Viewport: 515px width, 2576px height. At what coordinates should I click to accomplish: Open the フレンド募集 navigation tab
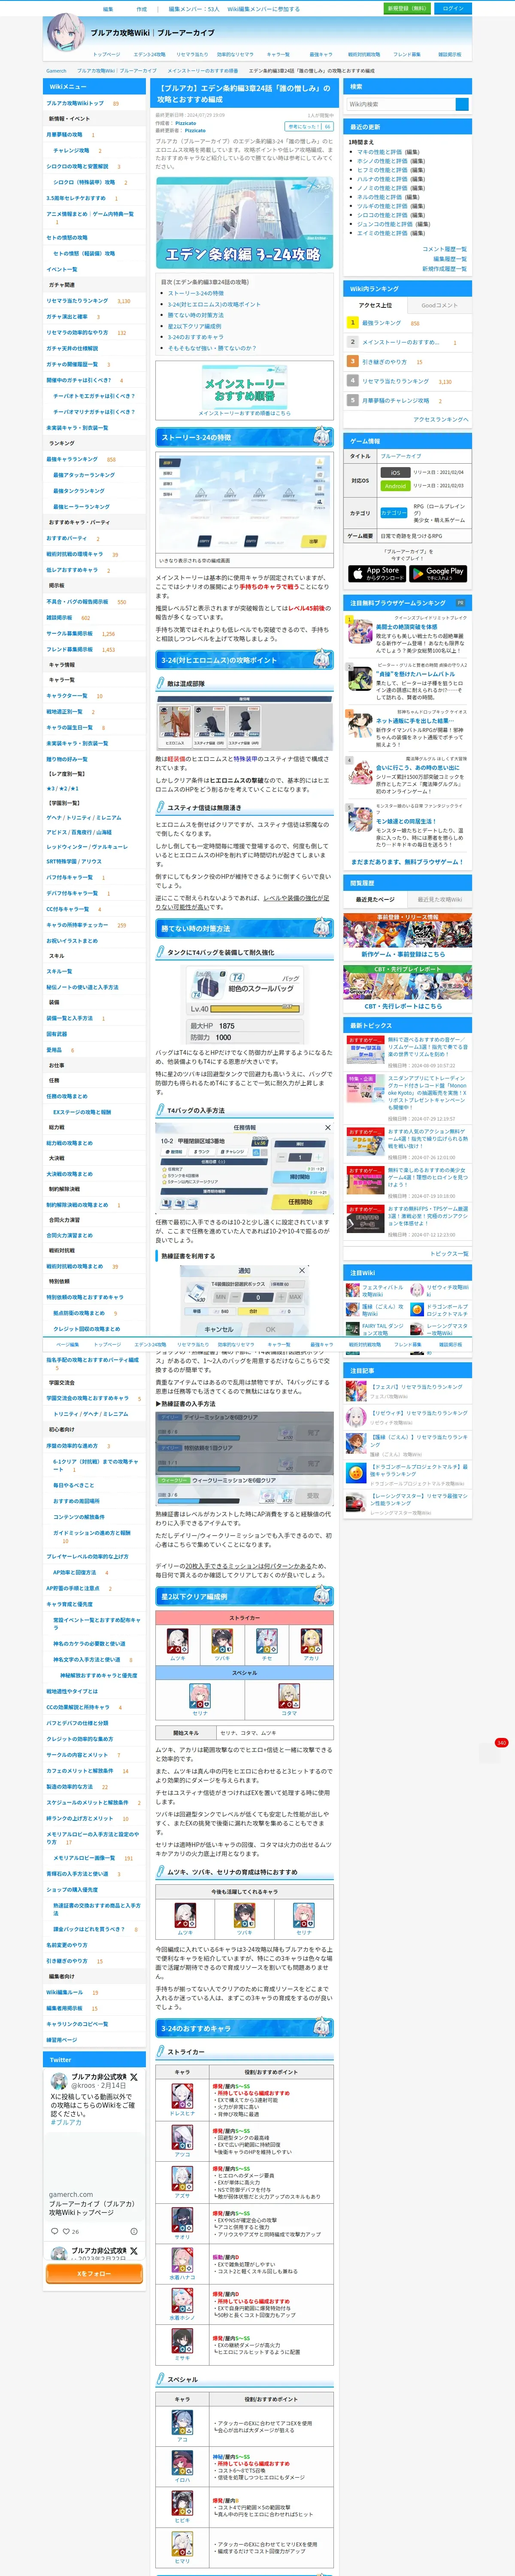(407, 55)
